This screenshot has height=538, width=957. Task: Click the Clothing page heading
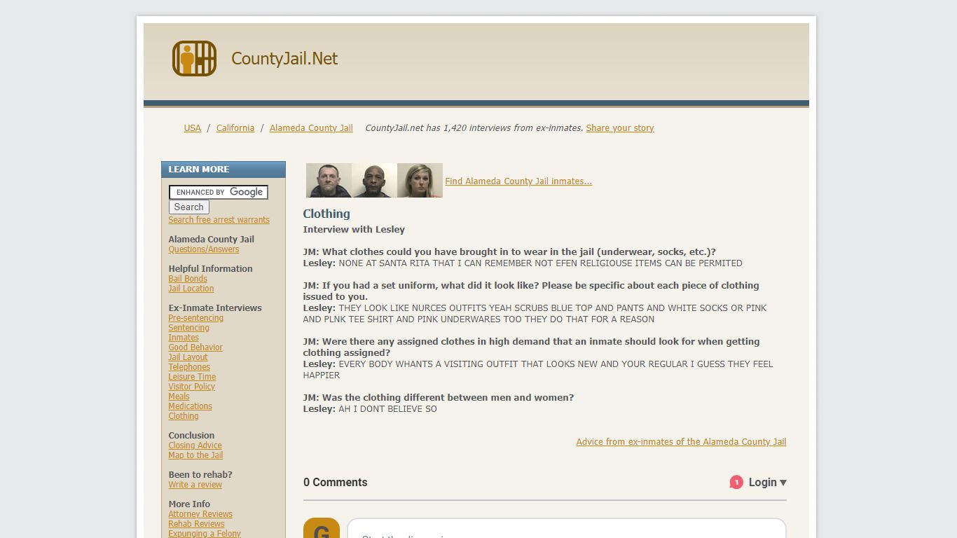point(326,214)
